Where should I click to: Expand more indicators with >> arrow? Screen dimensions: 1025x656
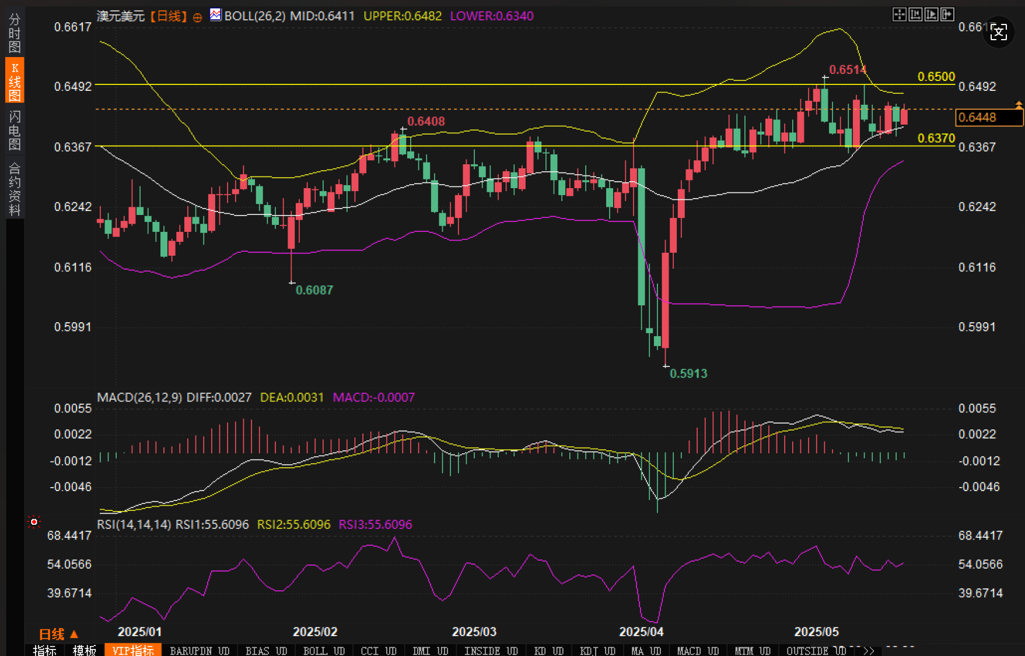(869, 651)
